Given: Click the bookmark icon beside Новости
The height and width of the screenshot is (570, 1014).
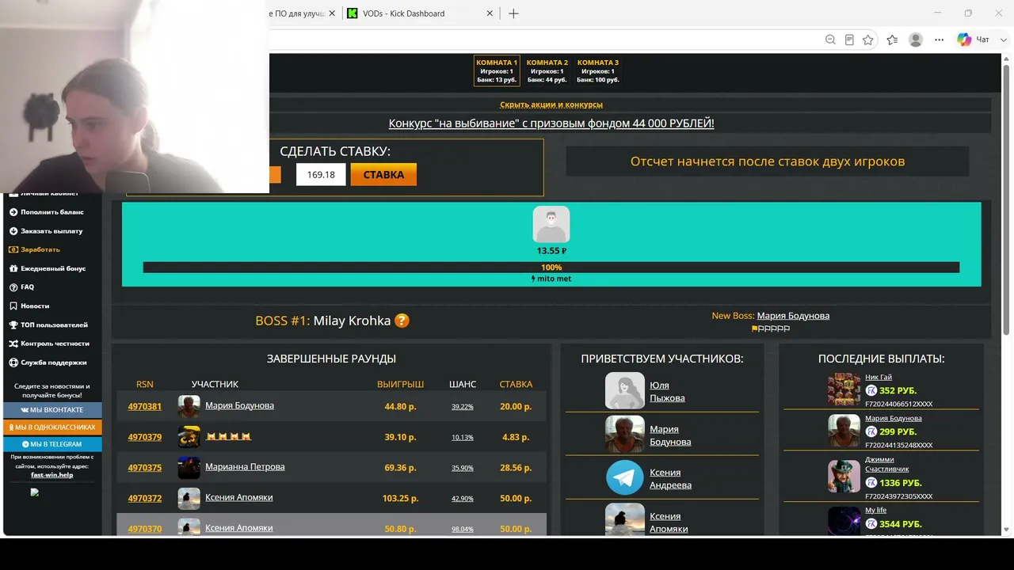Looking at the screenshot, I should coord(13,306).
